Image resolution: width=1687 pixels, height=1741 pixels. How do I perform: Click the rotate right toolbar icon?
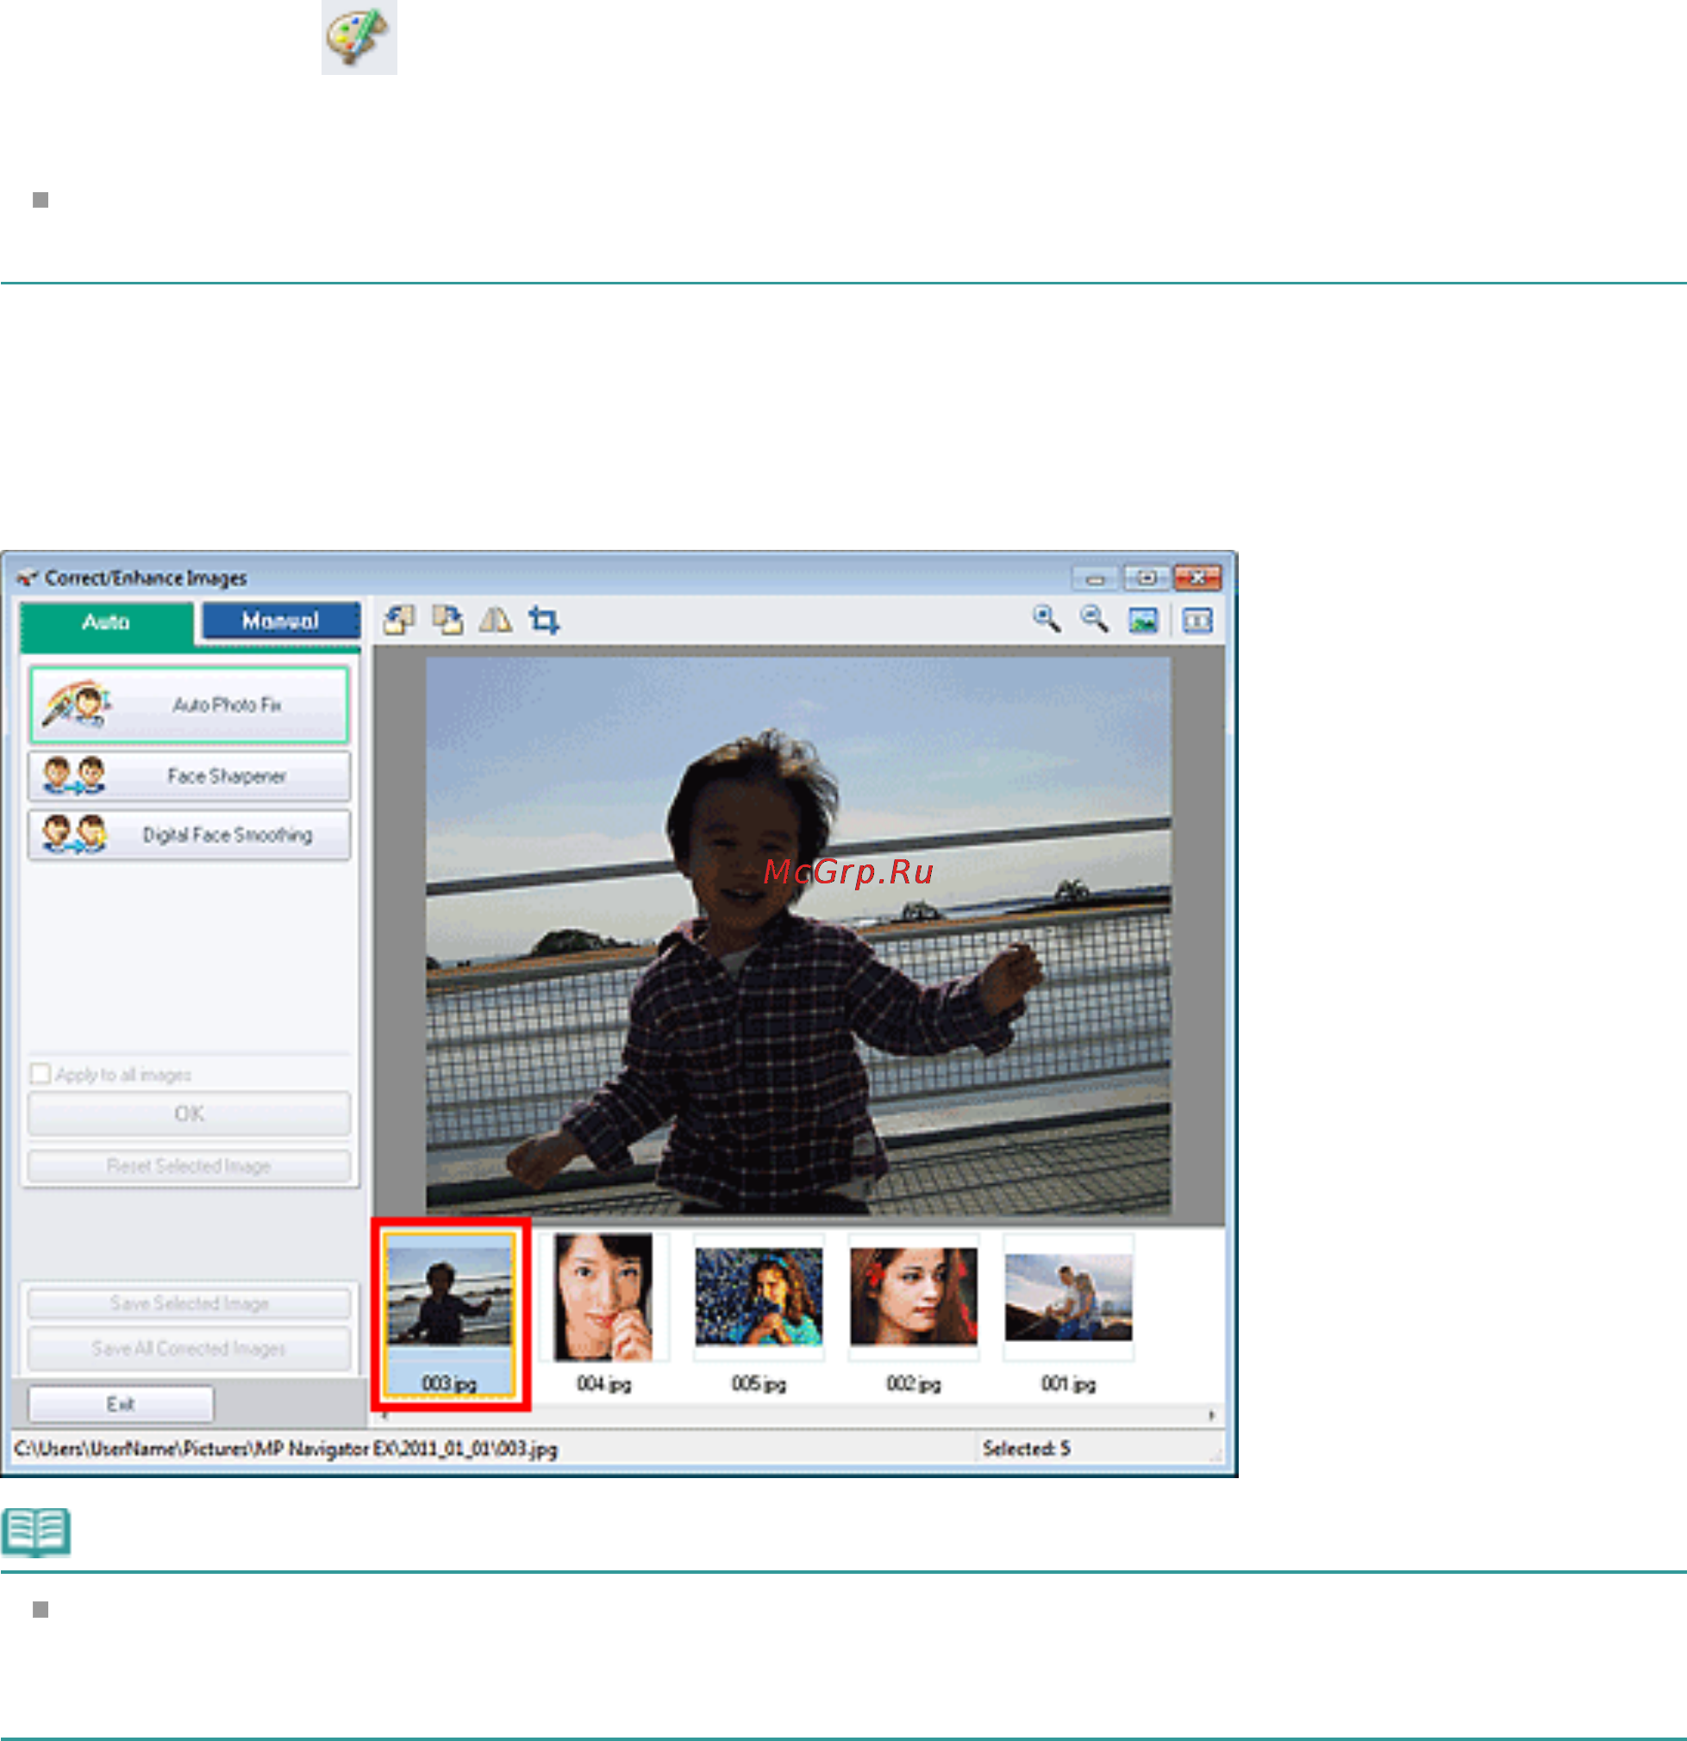pos(447,619)
